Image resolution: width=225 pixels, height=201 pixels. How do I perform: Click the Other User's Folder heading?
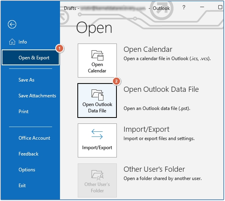click(154, 169)
